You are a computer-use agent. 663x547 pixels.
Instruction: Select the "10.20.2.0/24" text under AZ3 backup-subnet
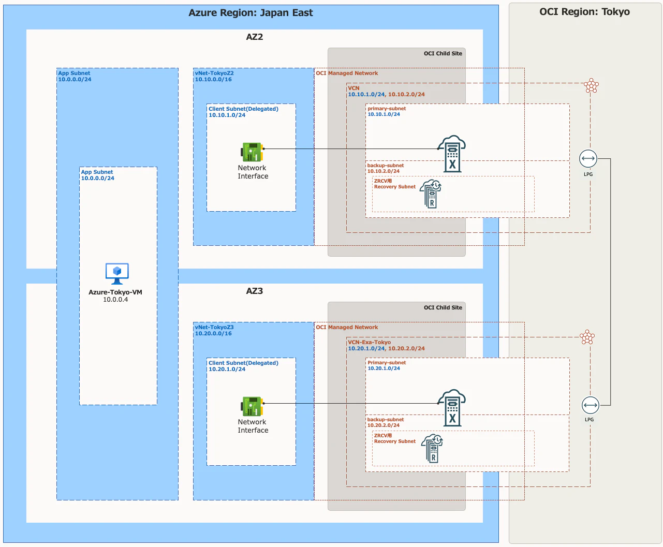tap(384, 425)
